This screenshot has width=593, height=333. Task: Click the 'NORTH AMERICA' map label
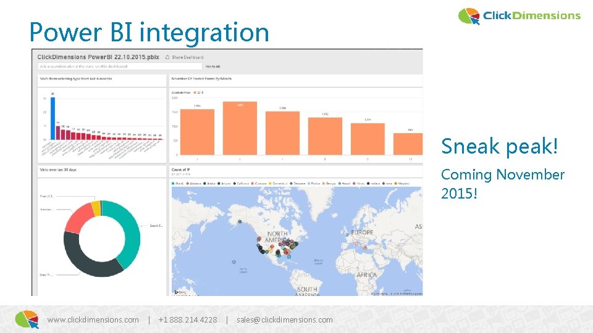point(277,237)
